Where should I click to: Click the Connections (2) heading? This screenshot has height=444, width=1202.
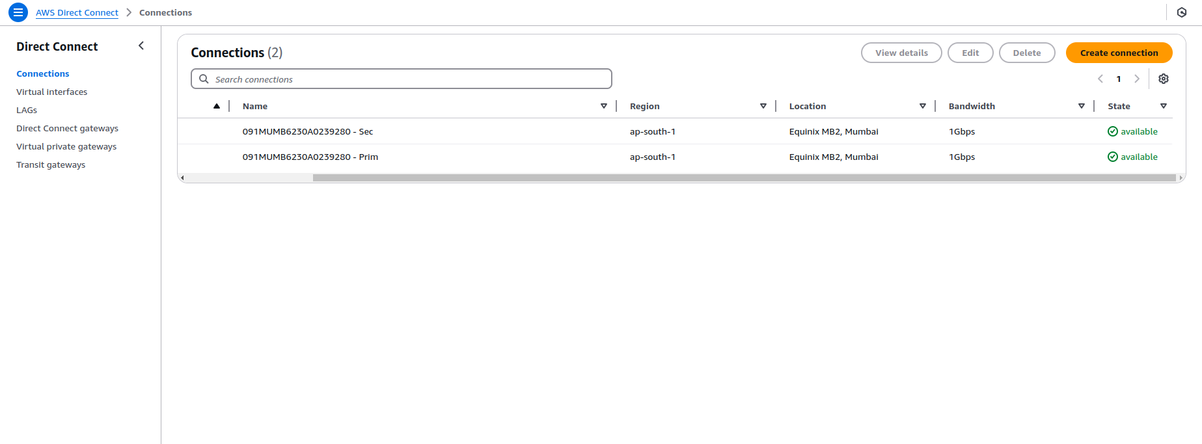click(237, 53)
